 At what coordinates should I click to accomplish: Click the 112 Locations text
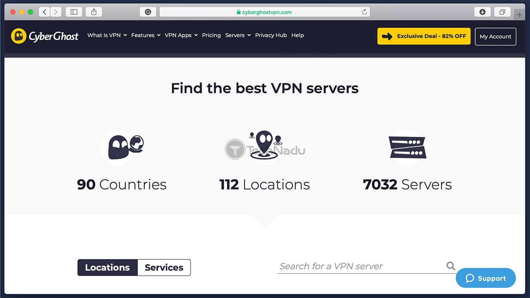[x=265, y=185]
